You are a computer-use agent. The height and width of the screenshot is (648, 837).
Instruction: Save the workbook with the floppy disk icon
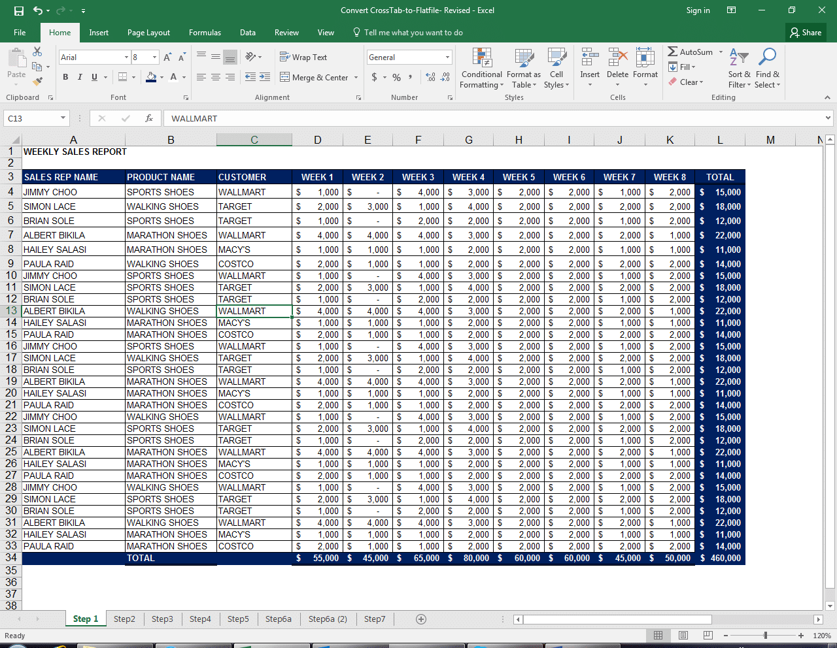(19, 10)
